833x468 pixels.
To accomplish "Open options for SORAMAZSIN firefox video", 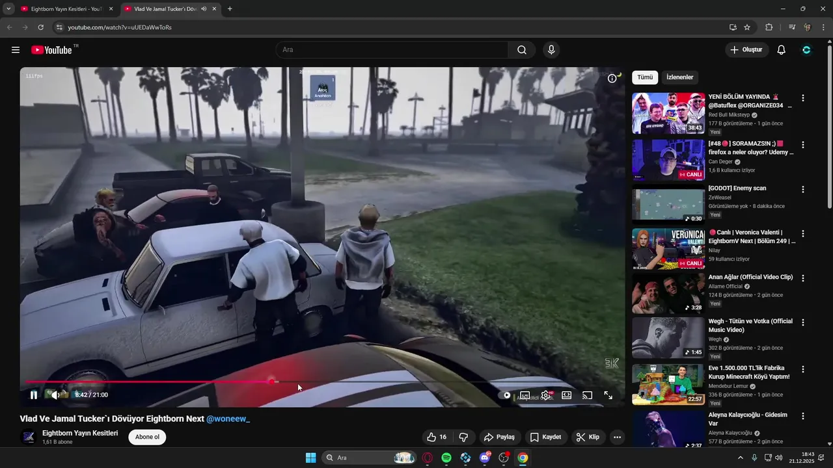I will point(803,145).
